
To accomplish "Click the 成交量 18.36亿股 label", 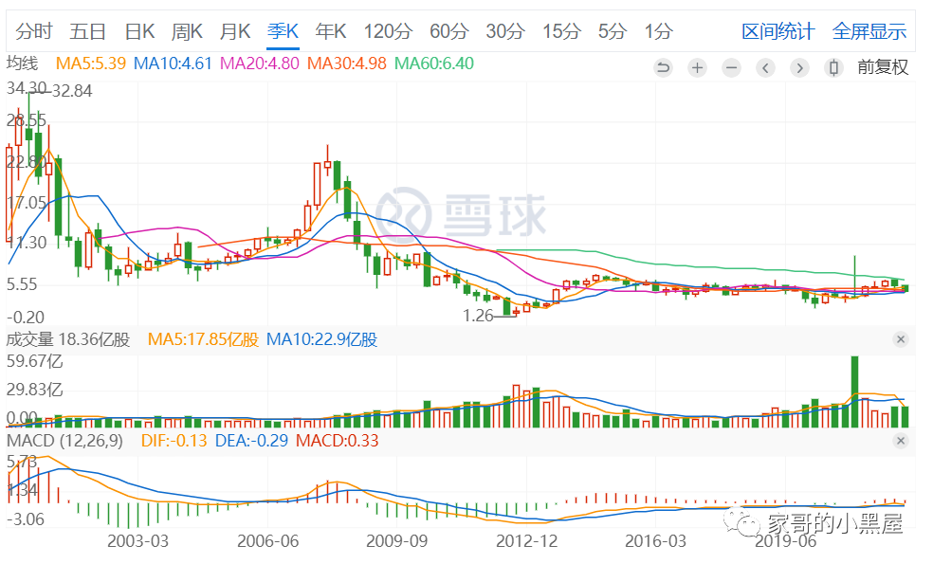I will tap(68, 339).
